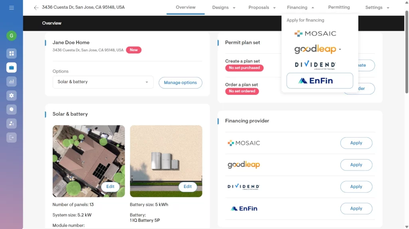
Task: Edit the rooftop solar panel design thumbnail
Action: point(110,186)
